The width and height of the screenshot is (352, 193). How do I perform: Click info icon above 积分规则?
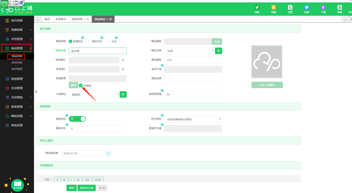tap(162, 115)
